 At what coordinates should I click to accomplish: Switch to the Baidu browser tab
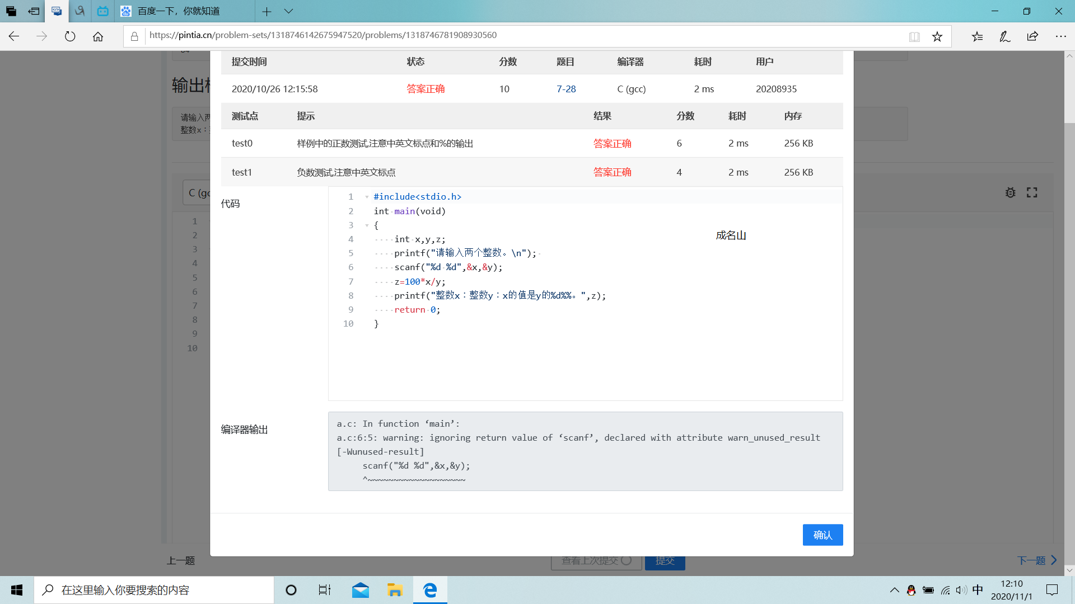[x=179, y=11]
